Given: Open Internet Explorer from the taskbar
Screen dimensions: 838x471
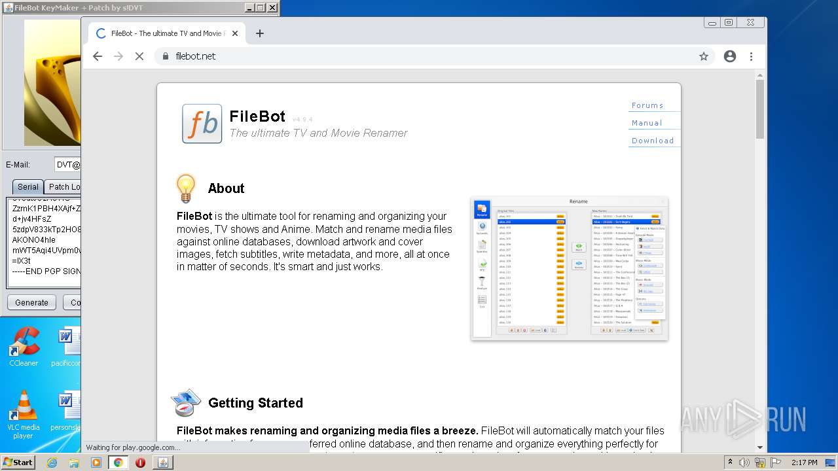Looking at the screenshot, I should coord(52,462).
